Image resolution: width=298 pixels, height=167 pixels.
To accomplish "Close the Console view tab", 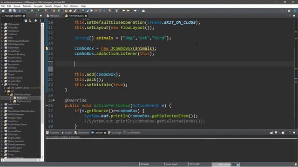I will (x=105, y=133).
